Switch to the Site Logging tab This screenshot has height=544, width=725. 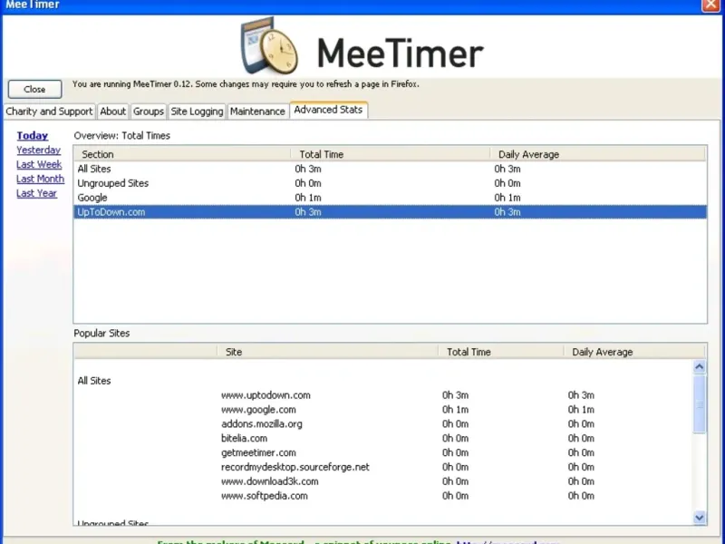pos(197,112)
